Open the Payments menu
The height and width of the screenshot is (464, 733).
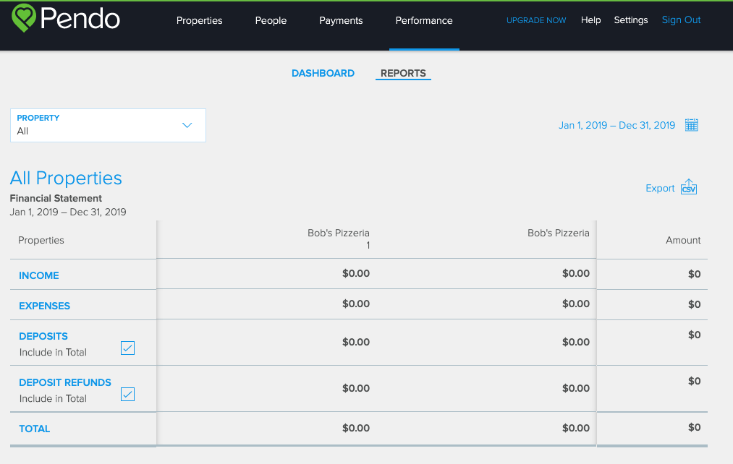[341, 20]
